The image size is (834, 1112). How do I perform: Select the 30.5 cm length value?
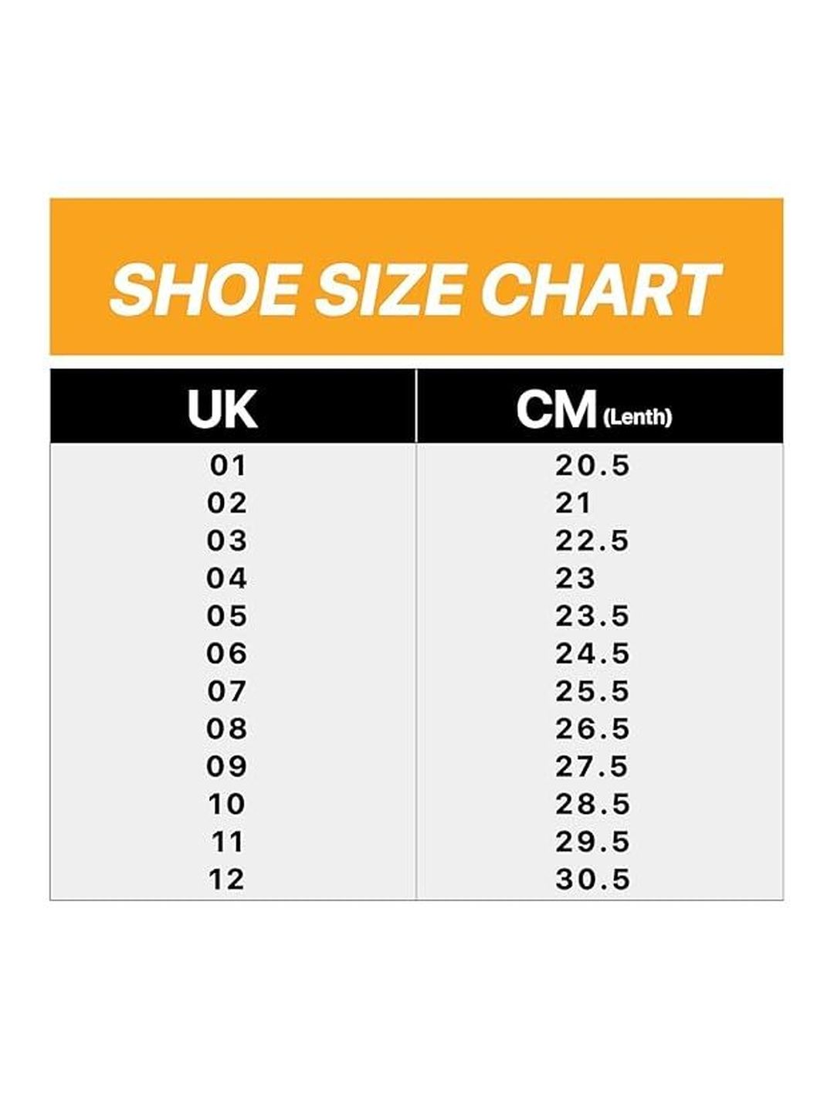pos(593,880)
